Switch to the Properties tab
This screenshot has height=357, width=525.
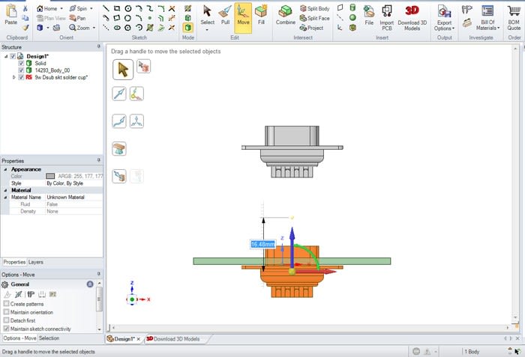point(14,262)
